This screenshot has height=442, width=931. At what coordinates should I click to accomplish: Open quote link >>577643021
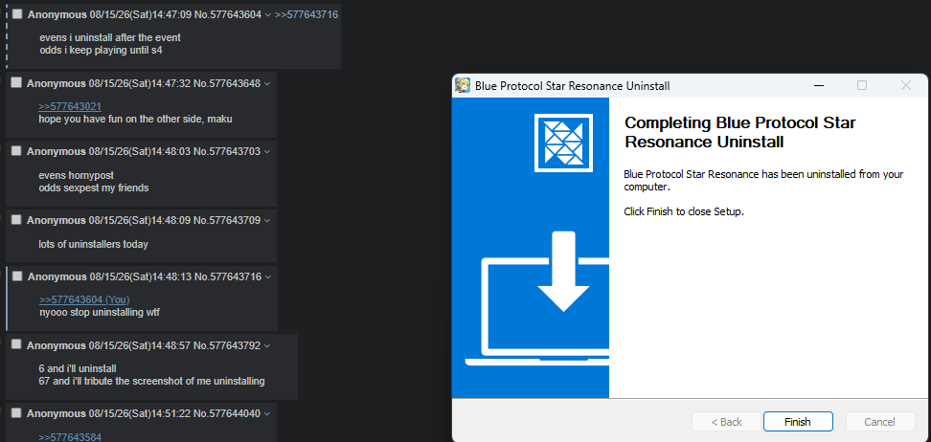coord(70,107)
